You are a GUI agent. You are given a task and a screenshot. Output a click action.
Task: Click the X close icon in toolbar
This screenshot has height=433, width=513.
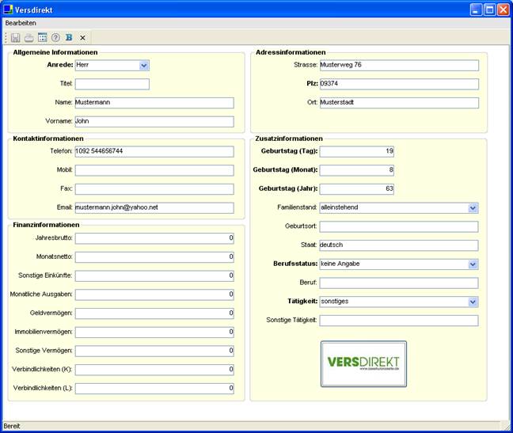[82, 37]
